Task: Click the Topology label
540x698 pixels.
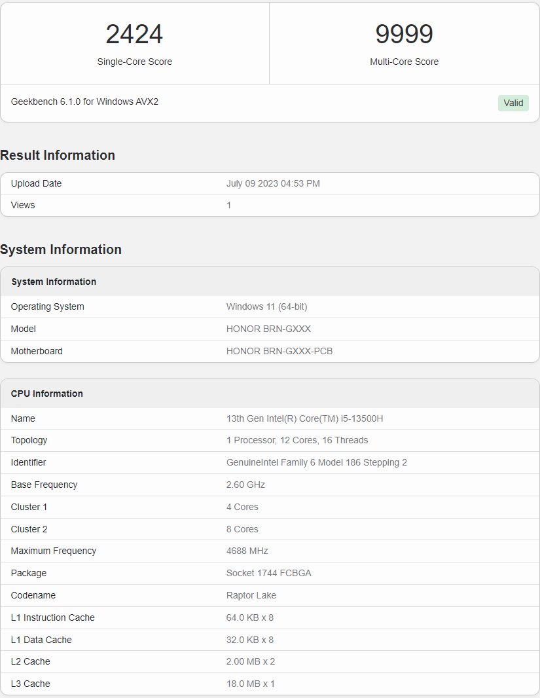Action: (x=29, y=440)
